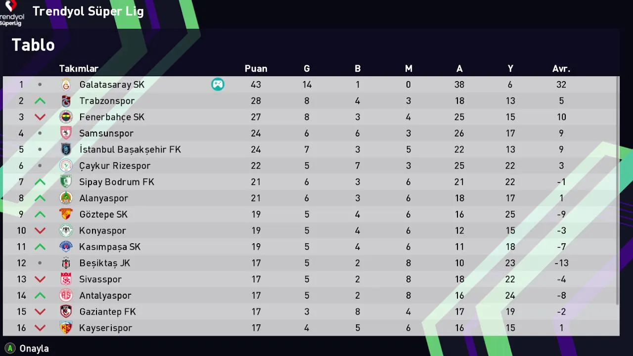Image resolution: width=633 pixels, height=356 pixels.
Task: Click the Avr. column header
Action: (x=561, y=69)
